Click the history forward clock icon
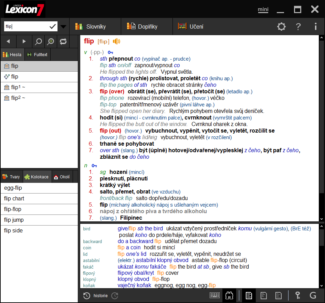The image size is (325, 303). 115,296
